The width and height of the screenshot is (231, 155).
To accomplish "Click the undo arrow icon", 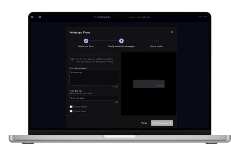I will (x=201, y=17).
